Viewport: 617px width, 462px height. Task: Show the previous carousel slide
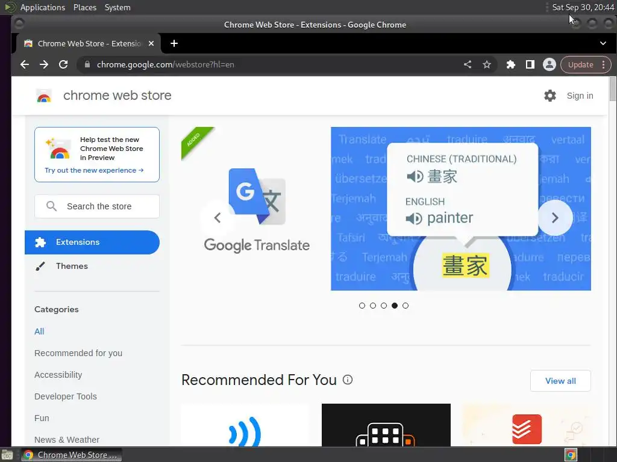click(217, 218)
